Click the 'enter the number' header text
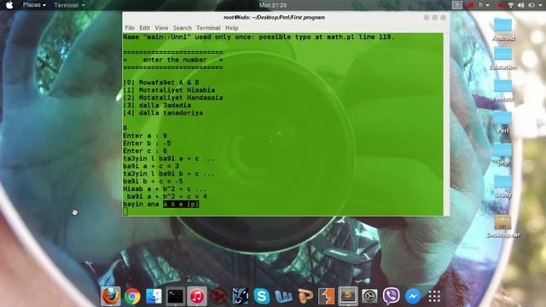The width and height of the screenshot is (546, 307). [x=175, y=60]
